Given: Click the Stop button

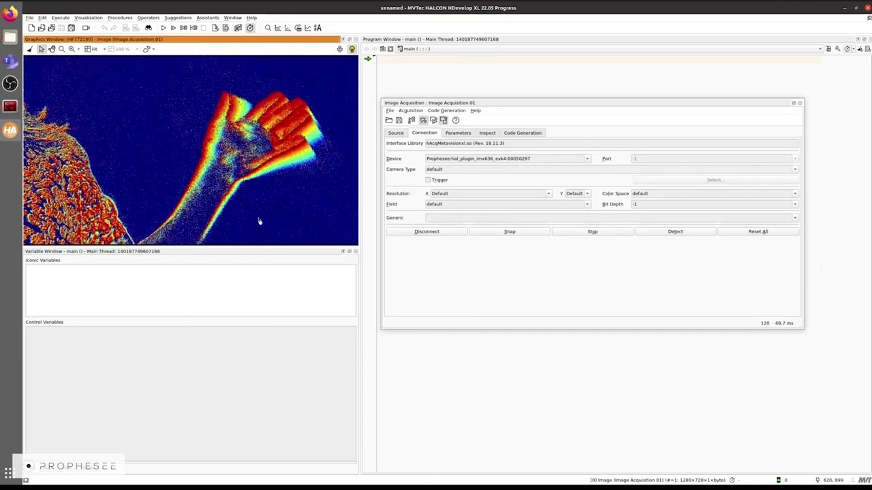Looking at the screenshot, I should tap(593, 231).
